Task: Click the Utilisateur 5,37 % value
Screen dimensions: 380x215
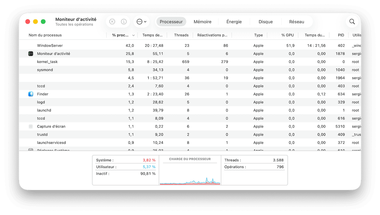Action: click(149, 167)
